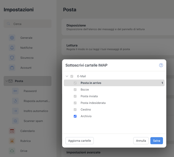
Task: Click the Sottoscrivi cartelle IMAP title
Action: (86, 65)
